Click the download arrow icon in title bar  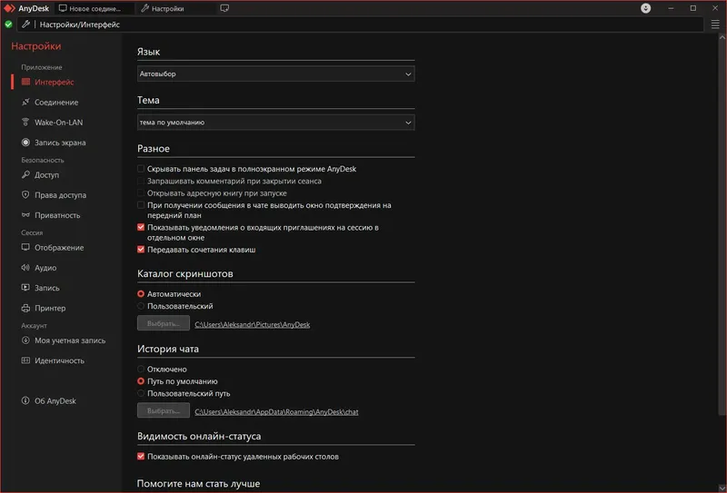coord(645,8)
